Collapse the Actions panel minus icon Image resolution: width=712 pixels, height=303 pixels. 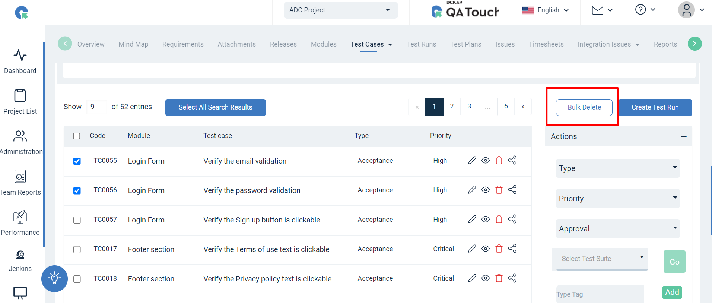tap(684, 136)
